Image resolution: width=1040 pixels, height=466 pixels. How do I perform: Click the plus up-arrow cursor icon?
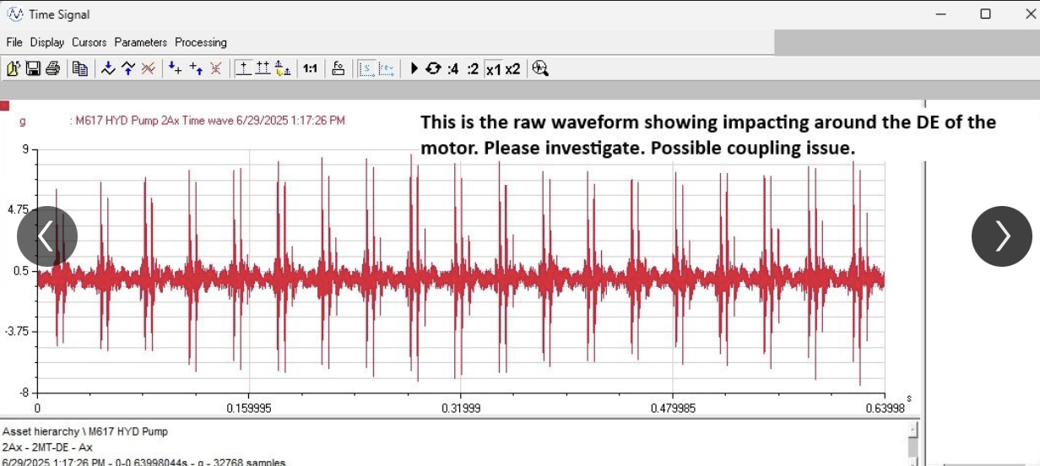click(x=195, y=68)
